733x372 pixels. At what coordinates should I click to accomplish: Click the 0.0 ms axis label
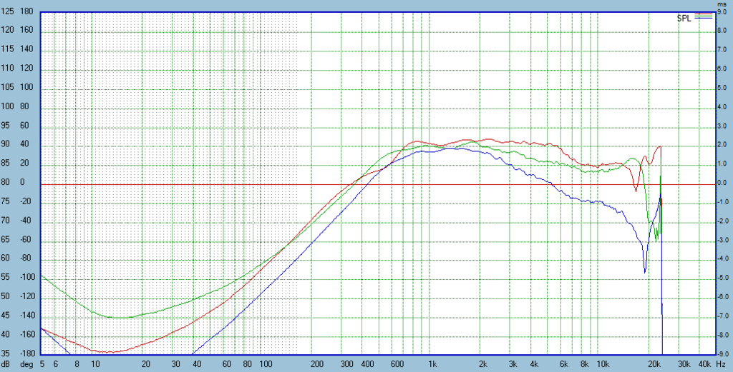[722, 183]
